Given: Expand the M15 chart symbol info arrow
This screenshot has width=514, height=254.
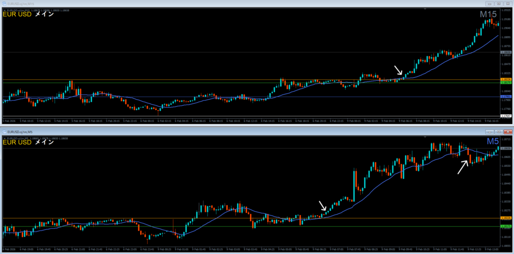Looking at the screenshot, I should pyautogui.click(x=4, y=9).
